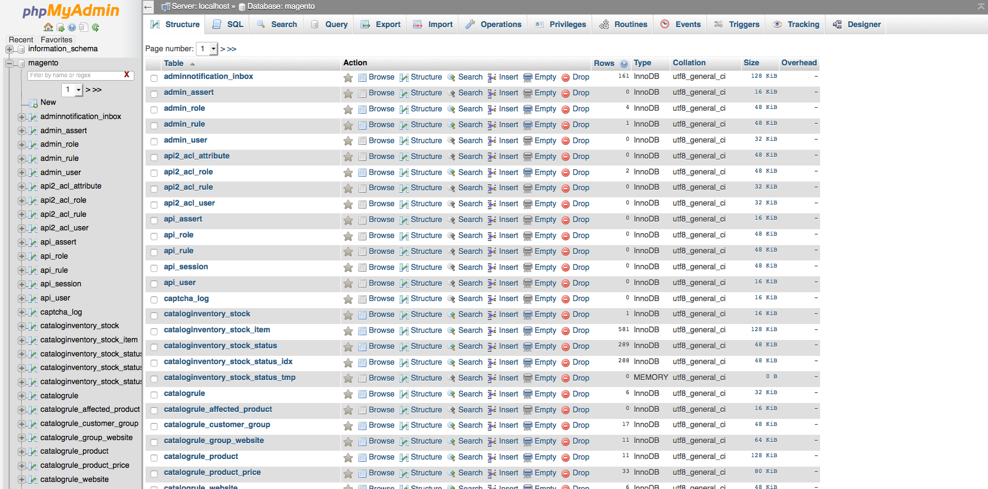The height and width of the screenshot is (489, 988).
Task: Click the Drop icon for api_session table
Action: (566, 267)
